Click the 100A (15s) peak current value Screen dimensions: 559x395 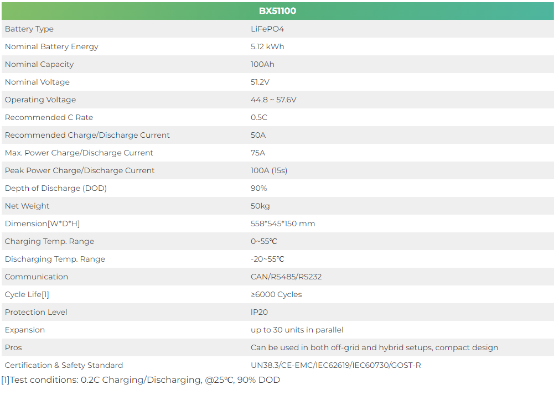pos(269,170)
